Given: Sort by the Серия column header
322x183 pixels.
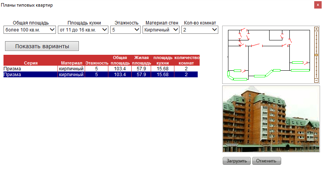Looking at the screenshot, I should (31, 63).
